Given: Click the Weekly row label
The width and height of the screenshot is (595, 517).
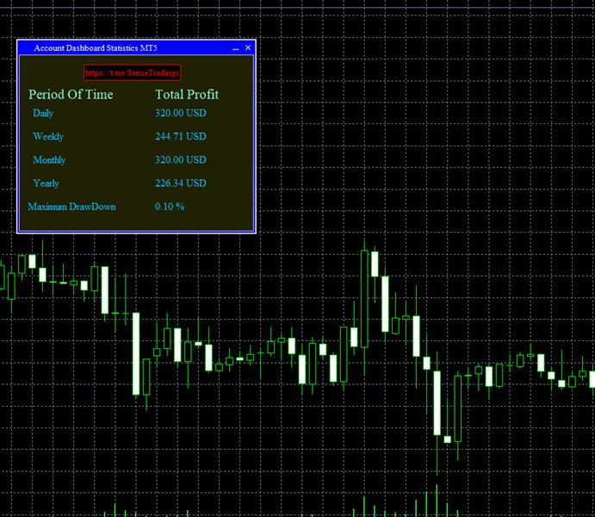Looking at the screenshot, I should [x=48, y=137].
